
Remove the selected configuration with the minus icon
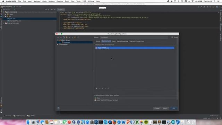[x=61, y=37]
